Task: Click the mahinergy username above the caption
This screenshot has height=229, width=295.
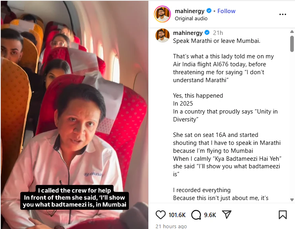Action: tap(188, 33)
